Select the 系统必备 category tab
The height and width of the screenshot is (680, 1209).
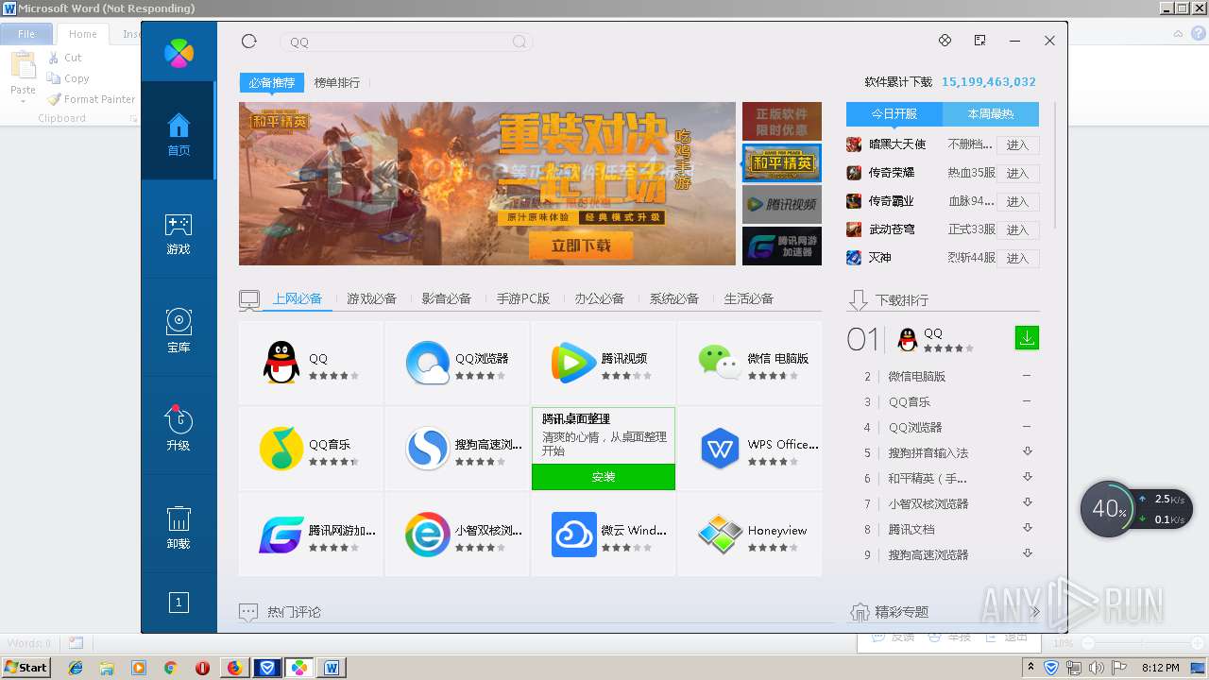[x=673, y=298]
